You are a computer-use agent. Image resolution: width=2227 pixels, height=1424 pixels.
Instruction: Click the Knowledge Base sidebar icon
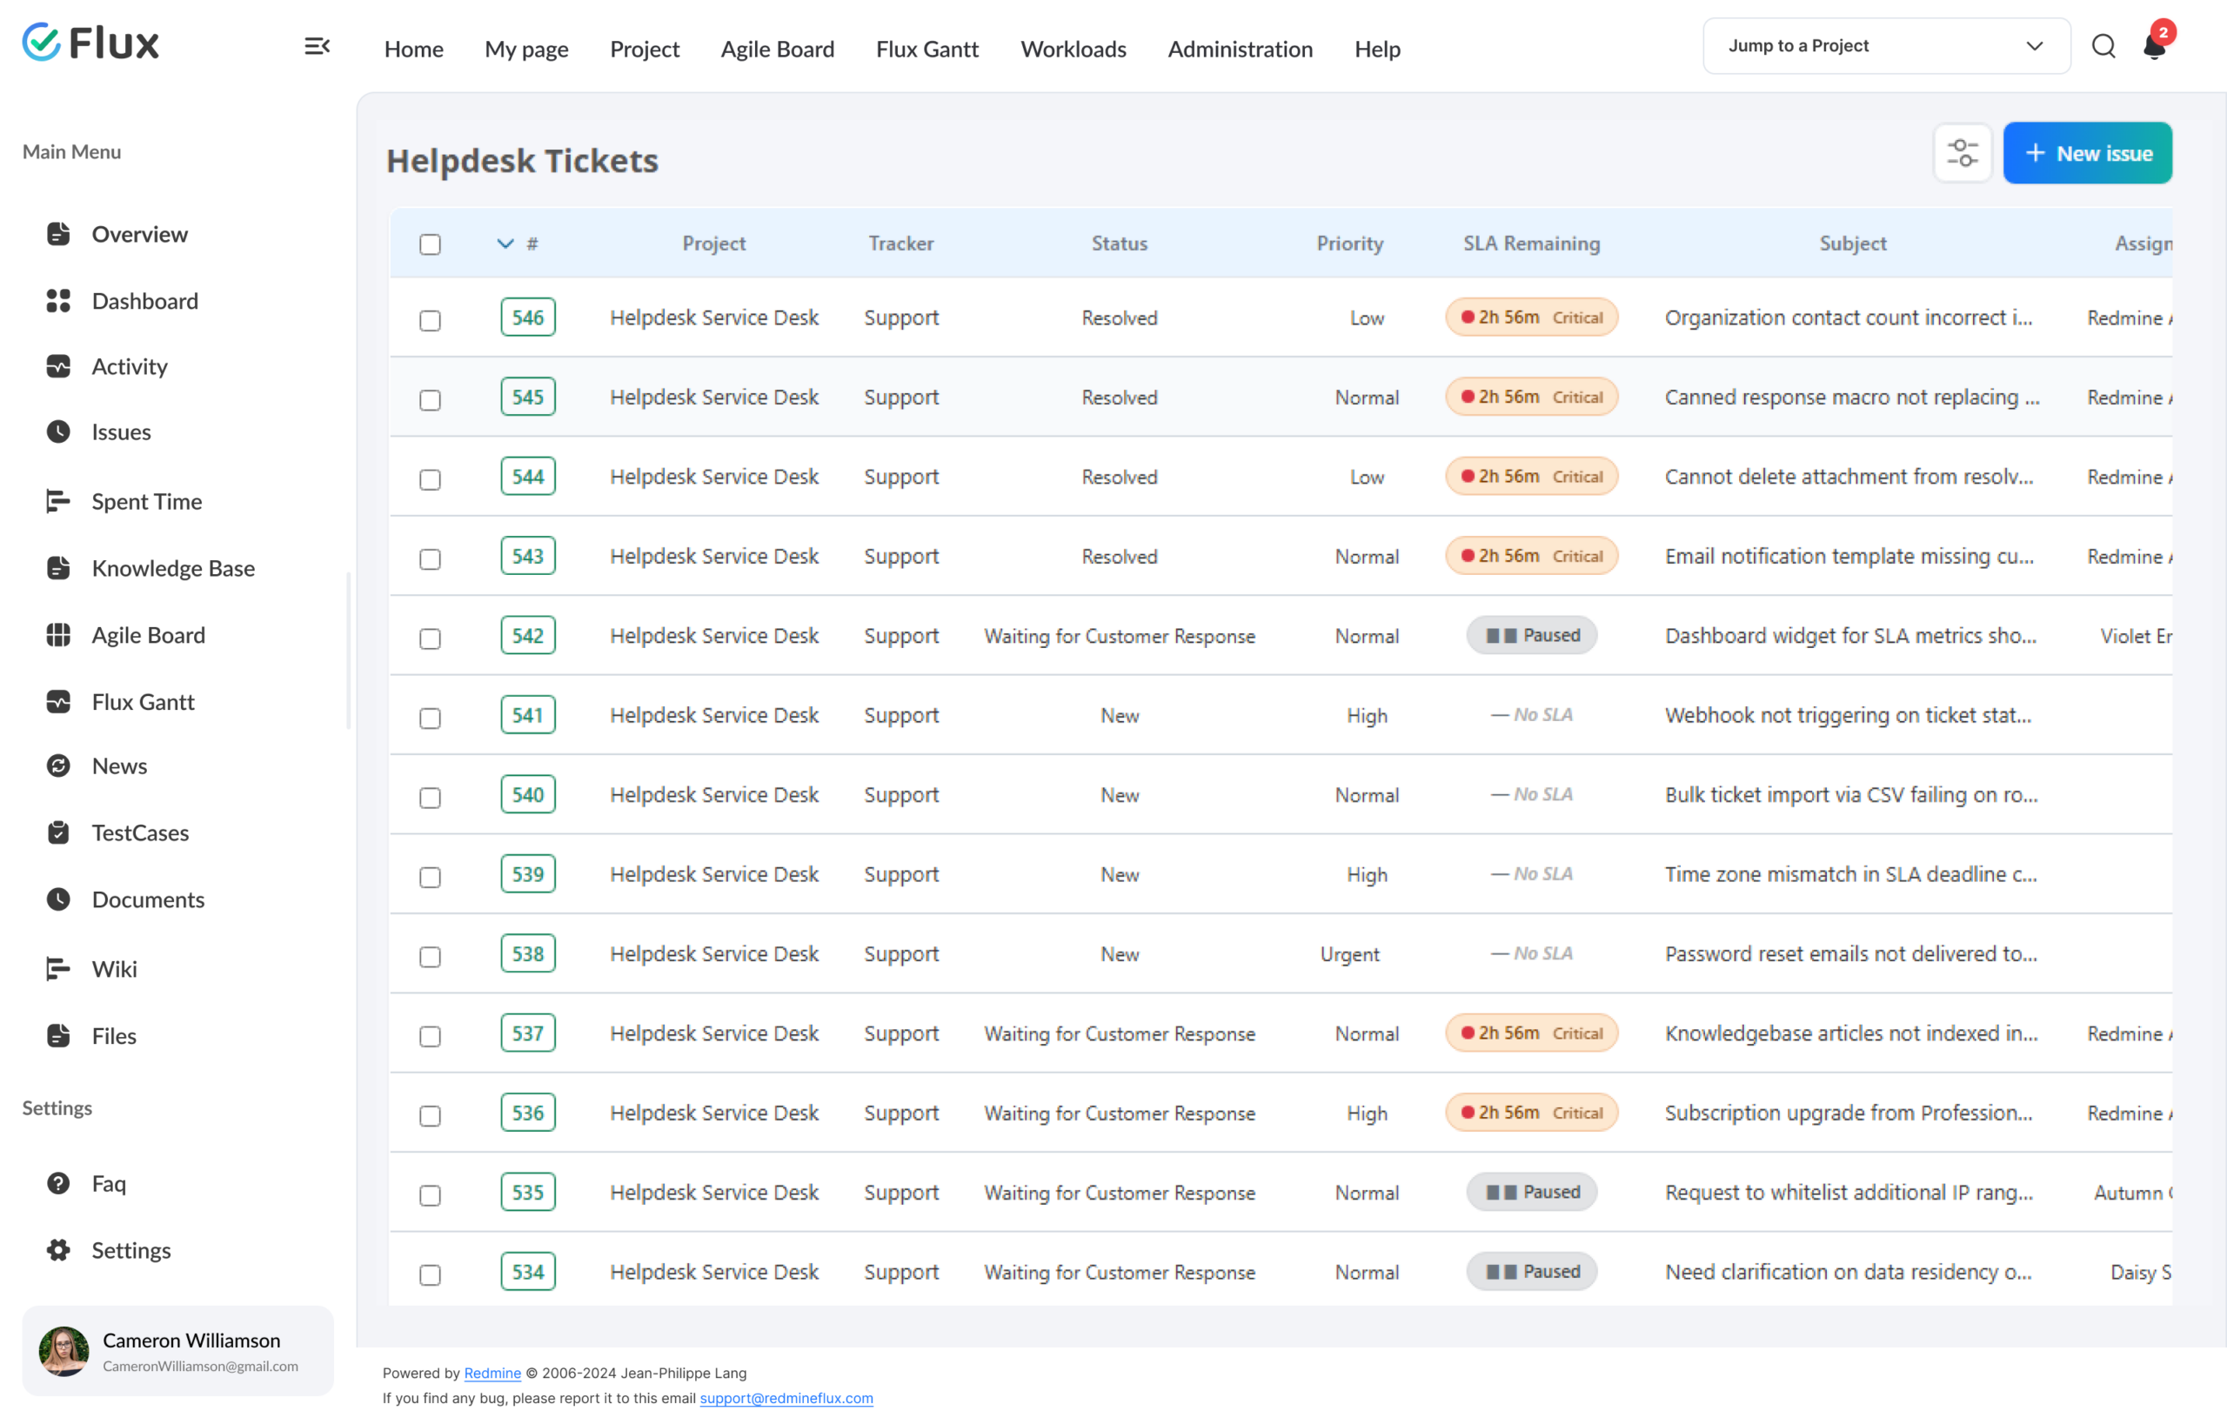58,568
